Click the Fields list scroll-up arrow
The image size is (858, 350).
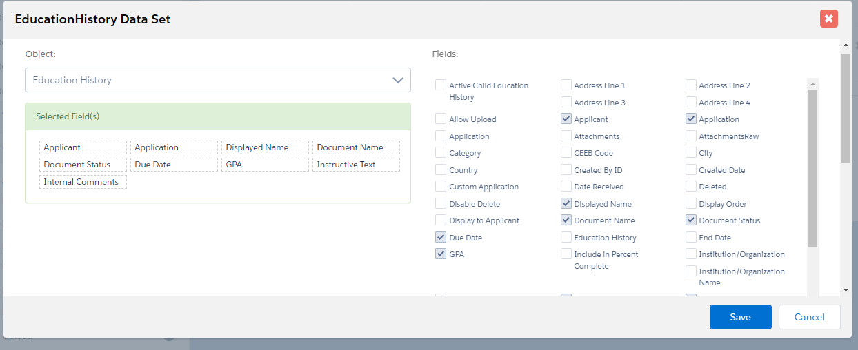pyautogui.click(x=812, y=84)
